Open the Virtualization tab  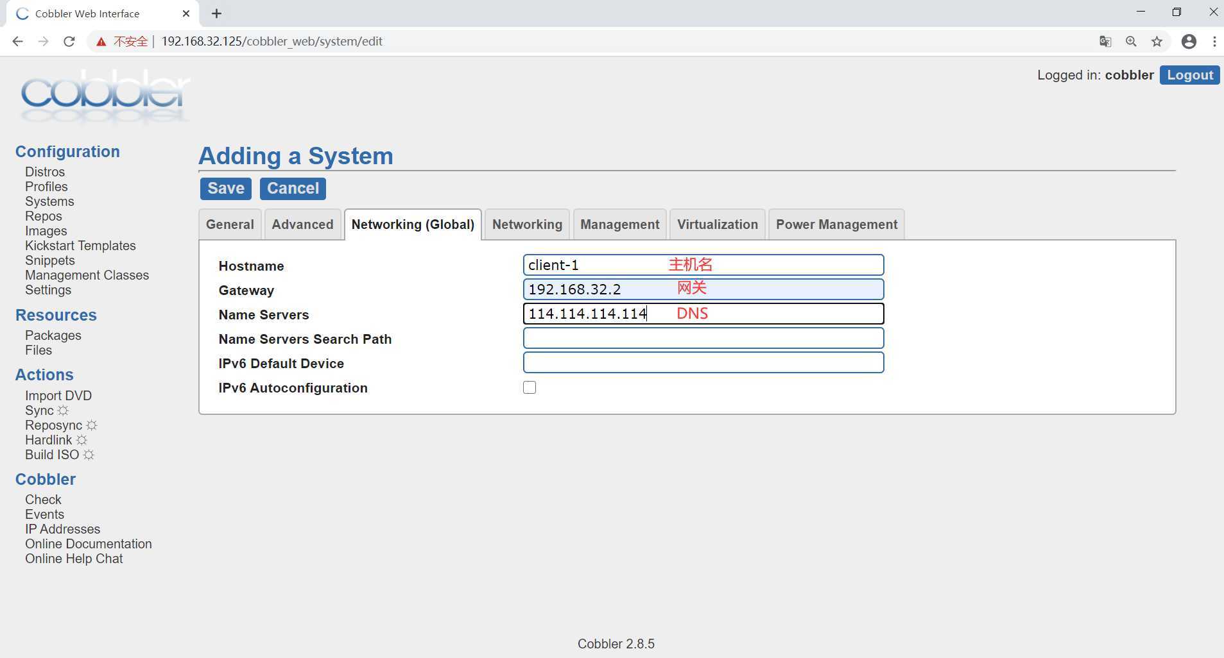pos(718,224)
